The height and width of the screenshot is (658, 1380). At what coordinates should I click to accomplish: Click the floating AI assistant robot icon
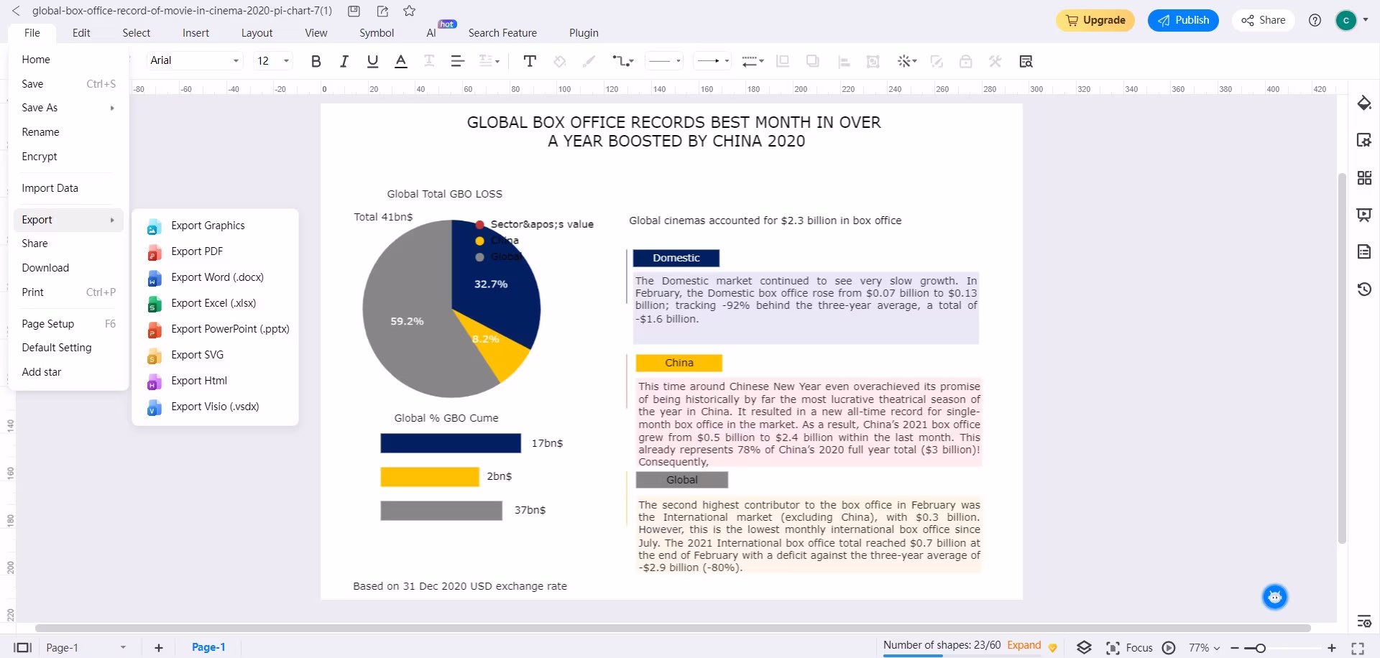1274,597
